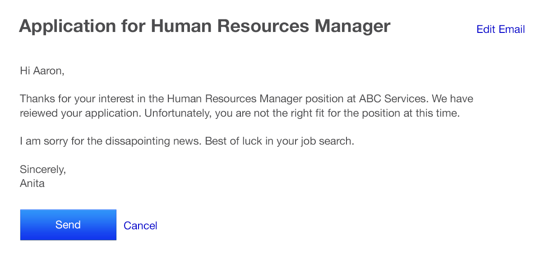This screenshot has height=259, width=545.
Task: Click the blue Send button
Action: tap(68, 225)
